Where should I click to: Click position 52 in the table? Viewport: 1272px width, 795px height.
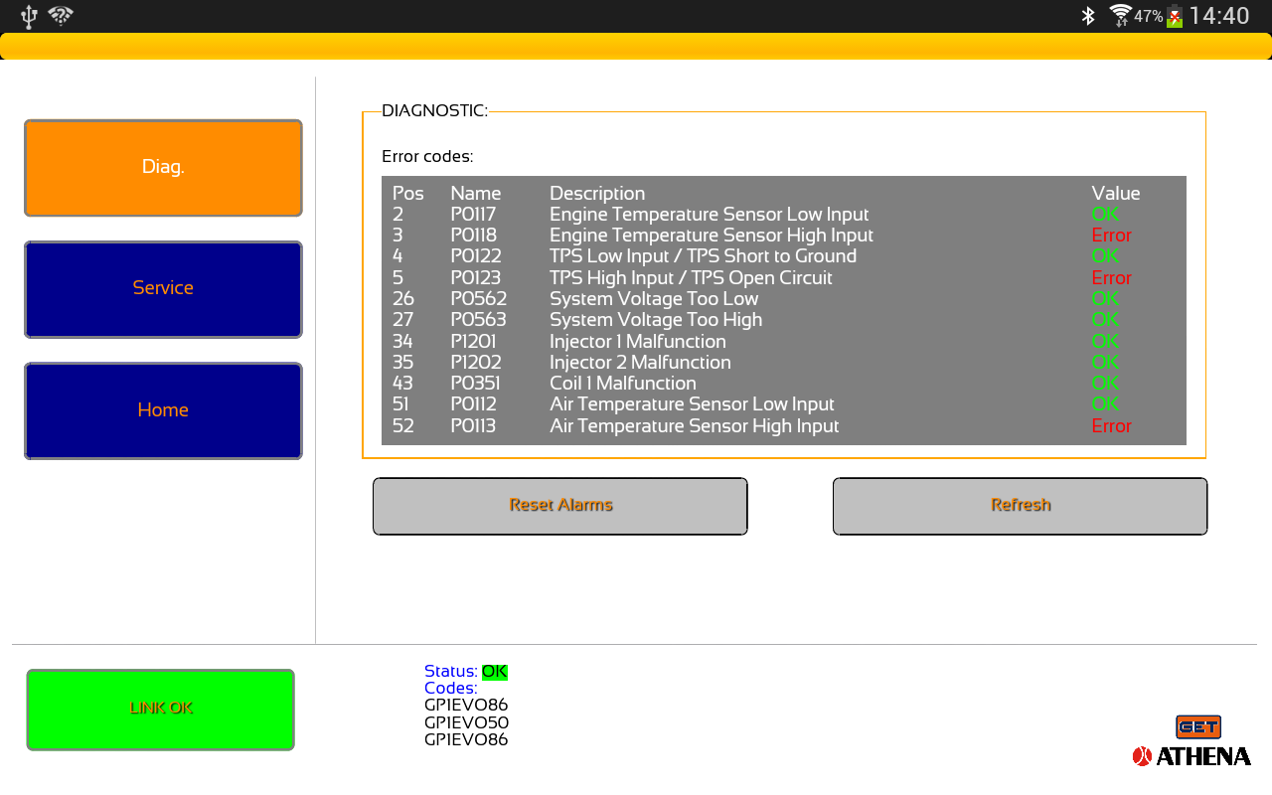click(402, 426)
